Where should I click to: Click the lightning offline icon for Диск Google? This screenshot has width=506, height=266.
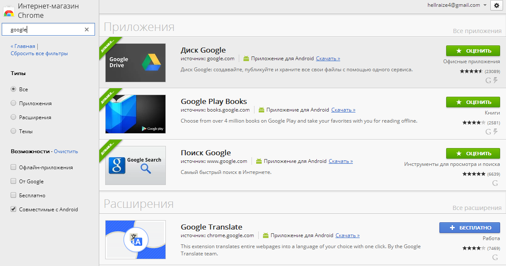[496, 80]
